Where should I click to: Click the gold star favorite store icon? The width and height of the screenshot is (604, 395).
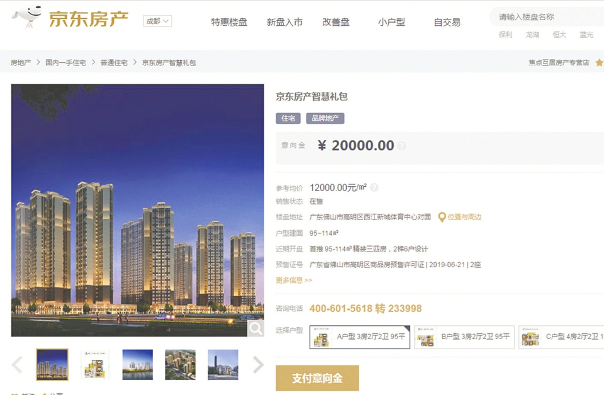tap(600, 62)
